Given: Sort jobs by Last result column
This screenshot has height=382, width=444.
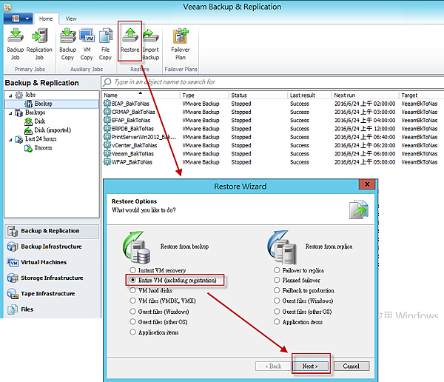Looking at the screenshot, I should coord(310,95).
